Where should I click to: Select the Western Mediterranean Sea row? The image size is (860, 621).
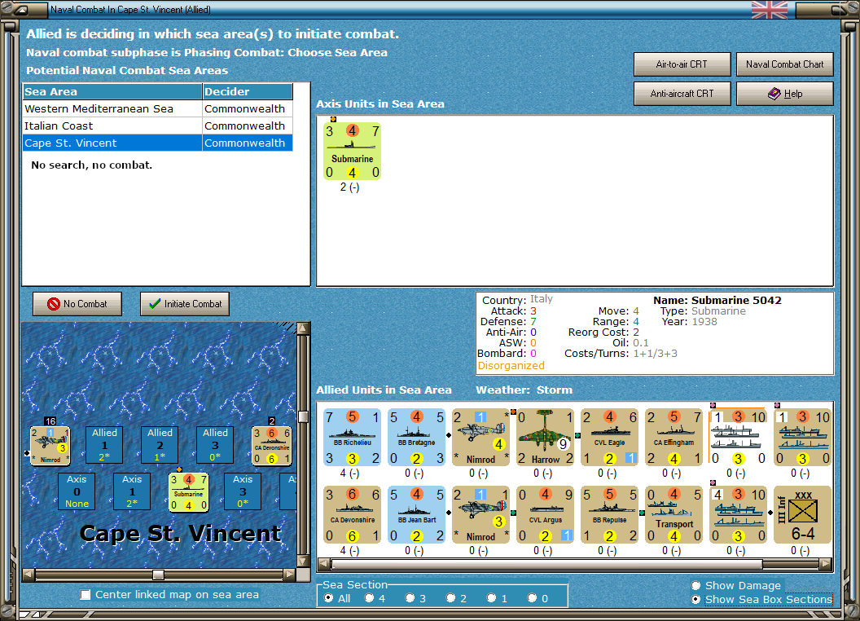pos(158,108)
